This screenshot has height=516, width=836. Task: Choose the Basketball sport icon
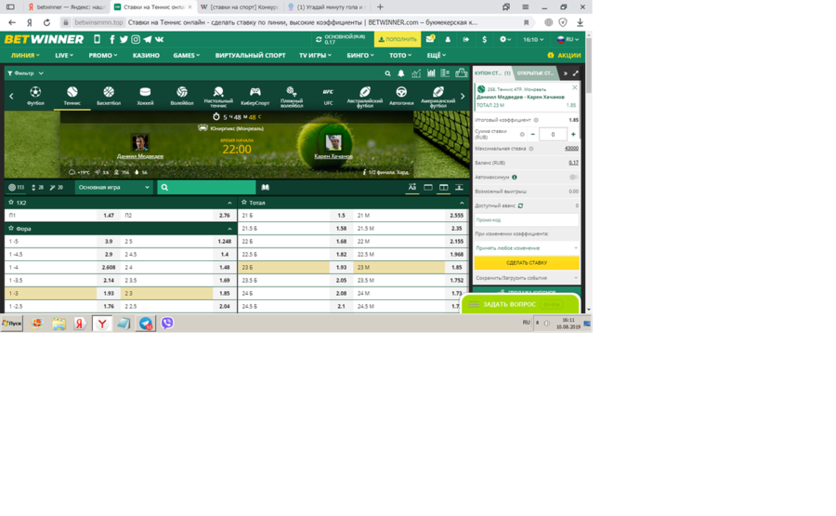(x=109, y=96)
